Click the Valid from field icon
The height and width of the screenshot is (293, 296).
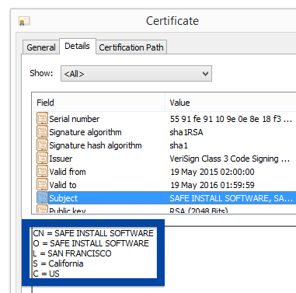pos(42,172)
